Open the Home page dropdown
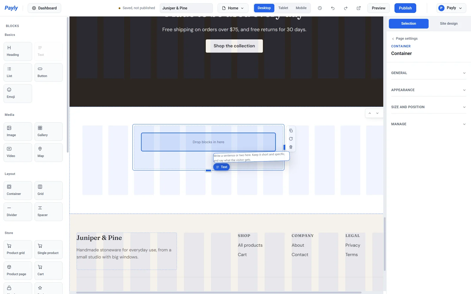Image resolution: width=471 pixels, height=294 pixels. [x=233, y=8]
